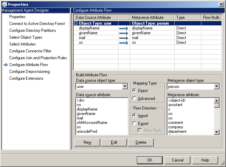Select the Advanced mapping type radio
Image resolution: width=226 pixels, height=167 pixels.
coord(134,98)
